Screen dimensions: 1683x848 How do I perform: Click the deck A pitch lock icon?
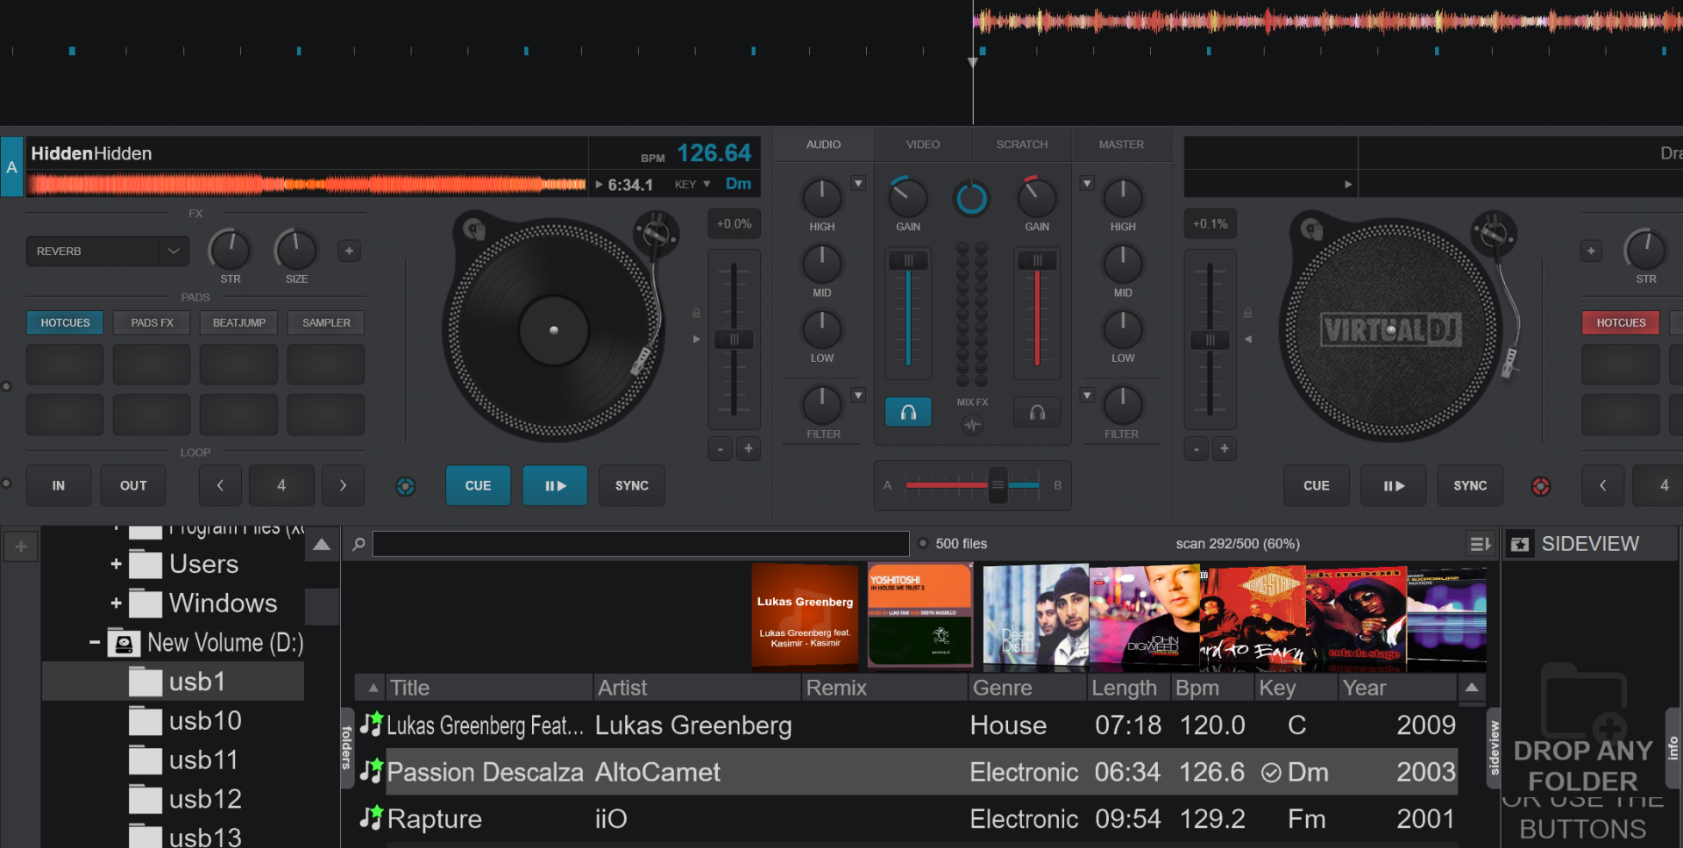pyautogui.click(x=696, y=313)
